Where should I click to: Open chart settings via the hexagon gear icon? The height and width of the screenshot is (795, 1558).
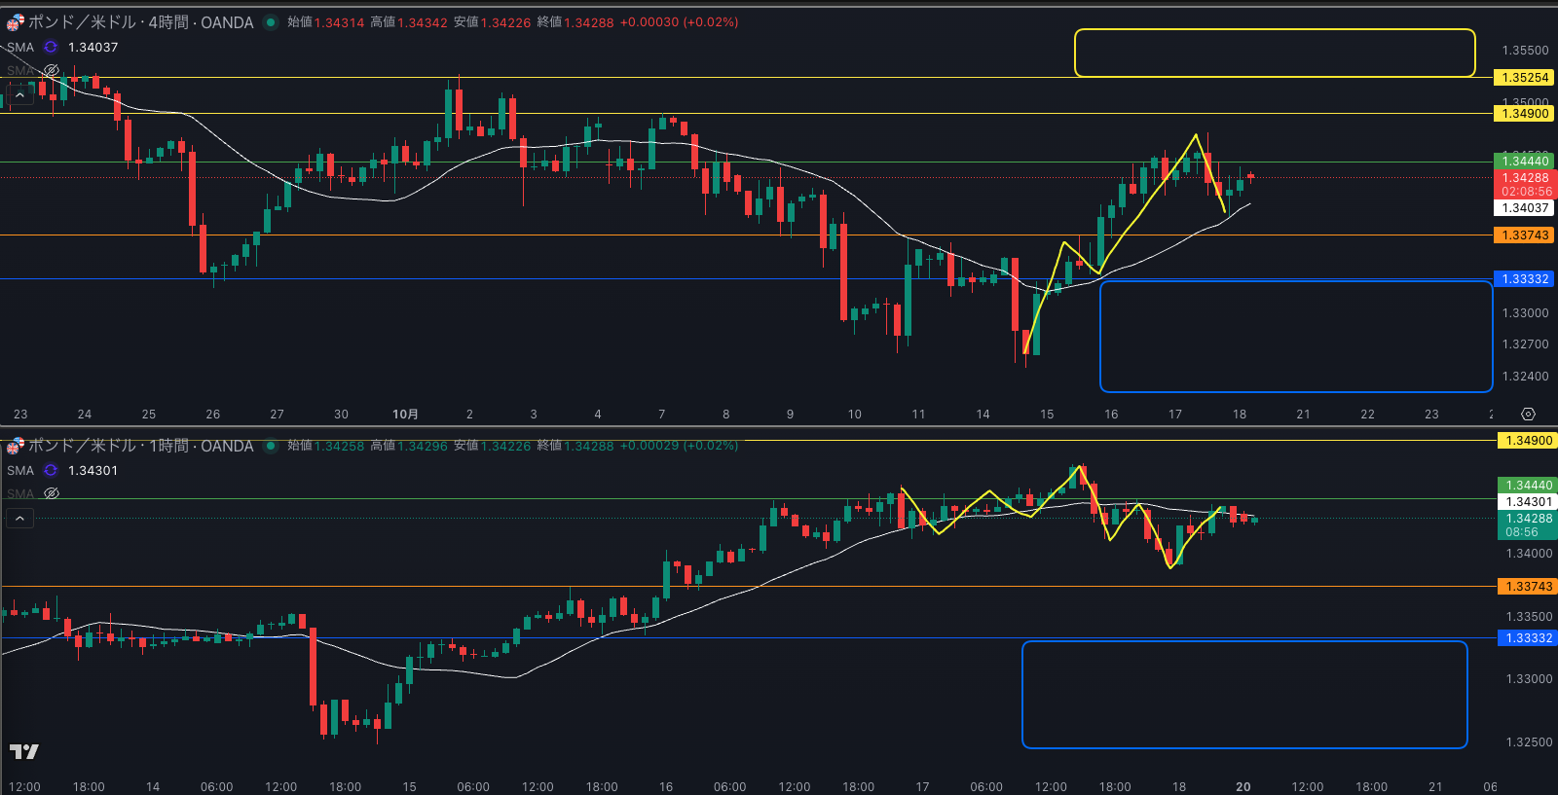tap(1528, 414)
